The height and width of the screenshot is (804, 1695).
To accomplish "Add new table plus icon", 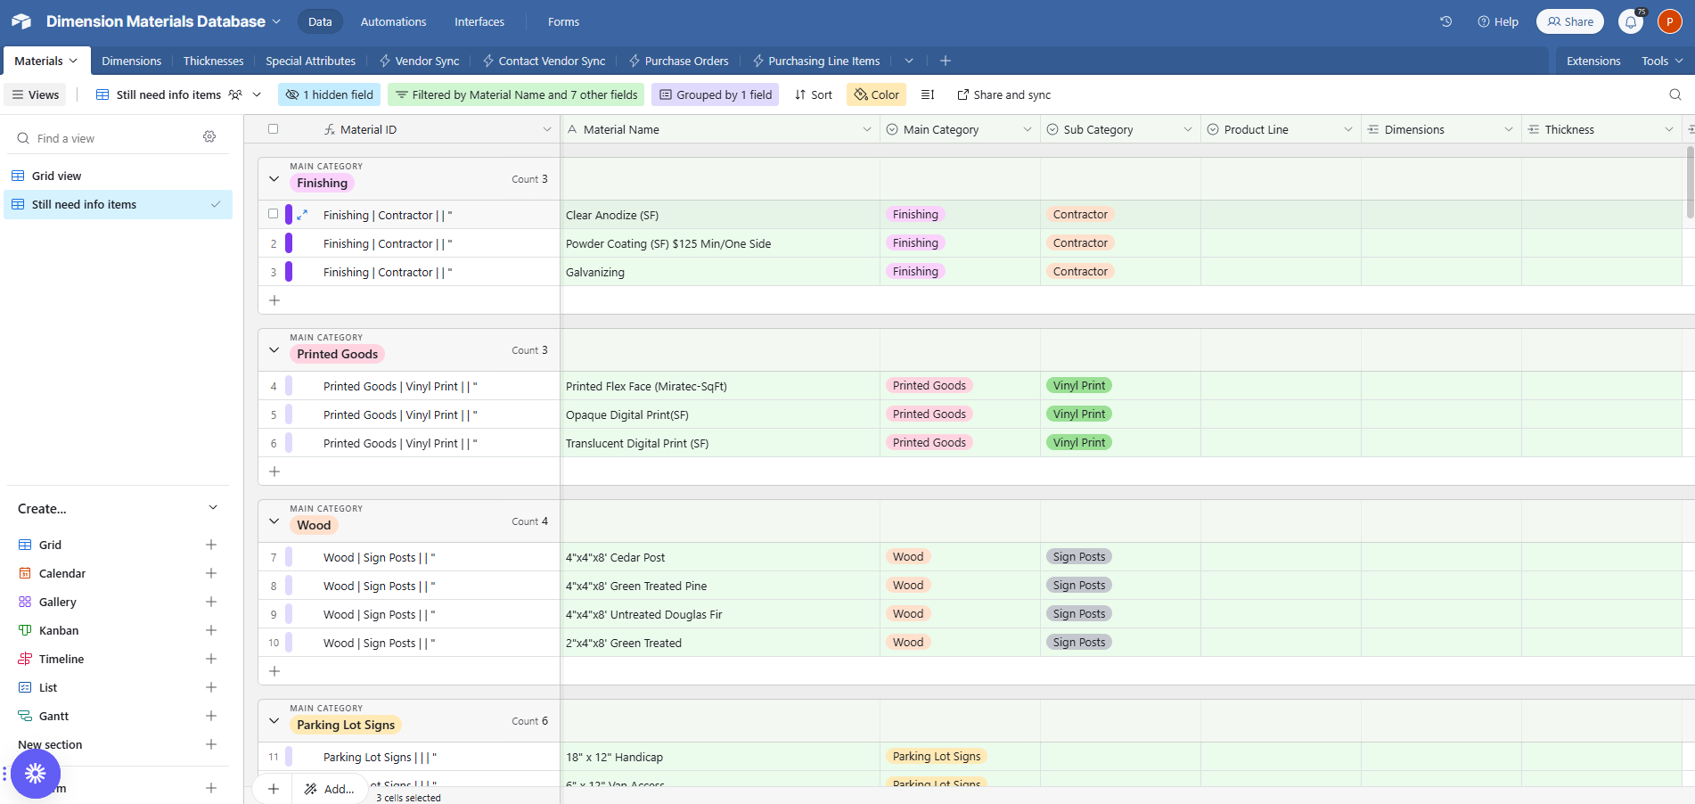I will pyautogui.click(x=946, y=61).
